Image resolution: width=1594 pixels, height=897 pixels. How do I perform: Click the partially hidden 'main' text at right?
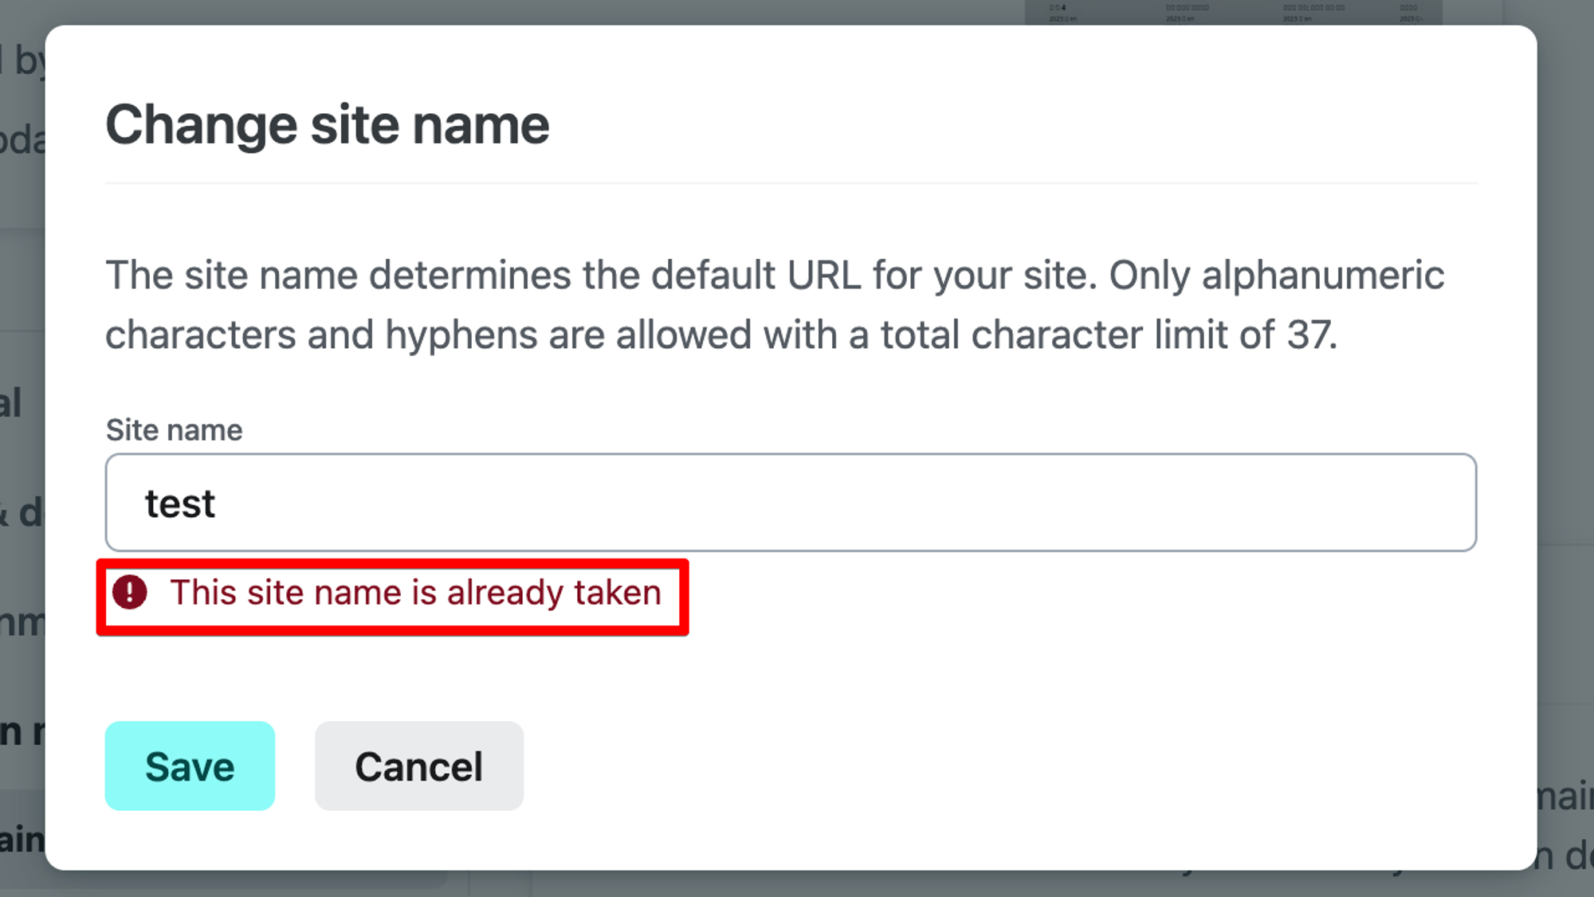coord(1565,797)
